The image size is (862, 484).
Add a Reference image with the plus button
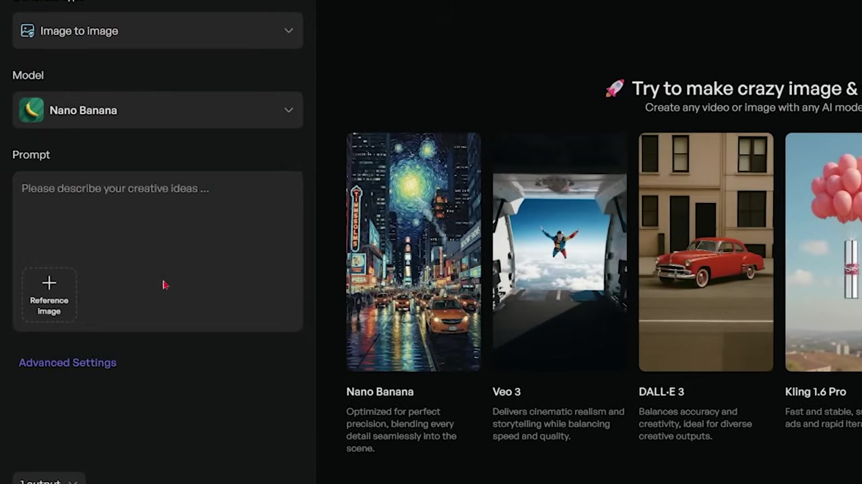49,295
